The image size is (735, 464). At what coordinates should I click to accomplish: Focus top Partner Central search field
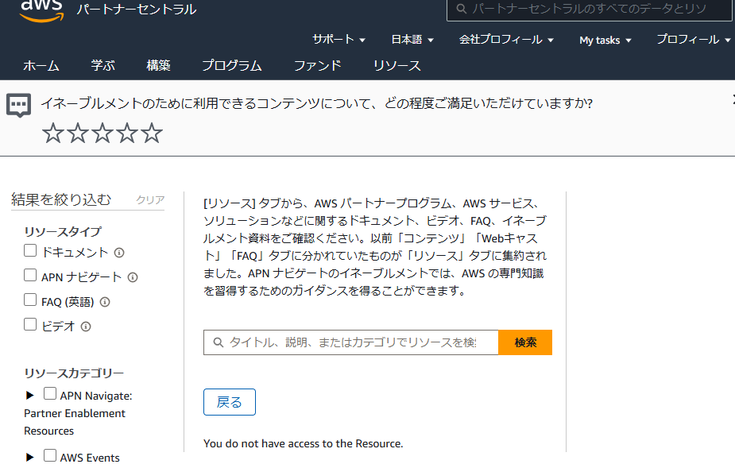(590, 9)
